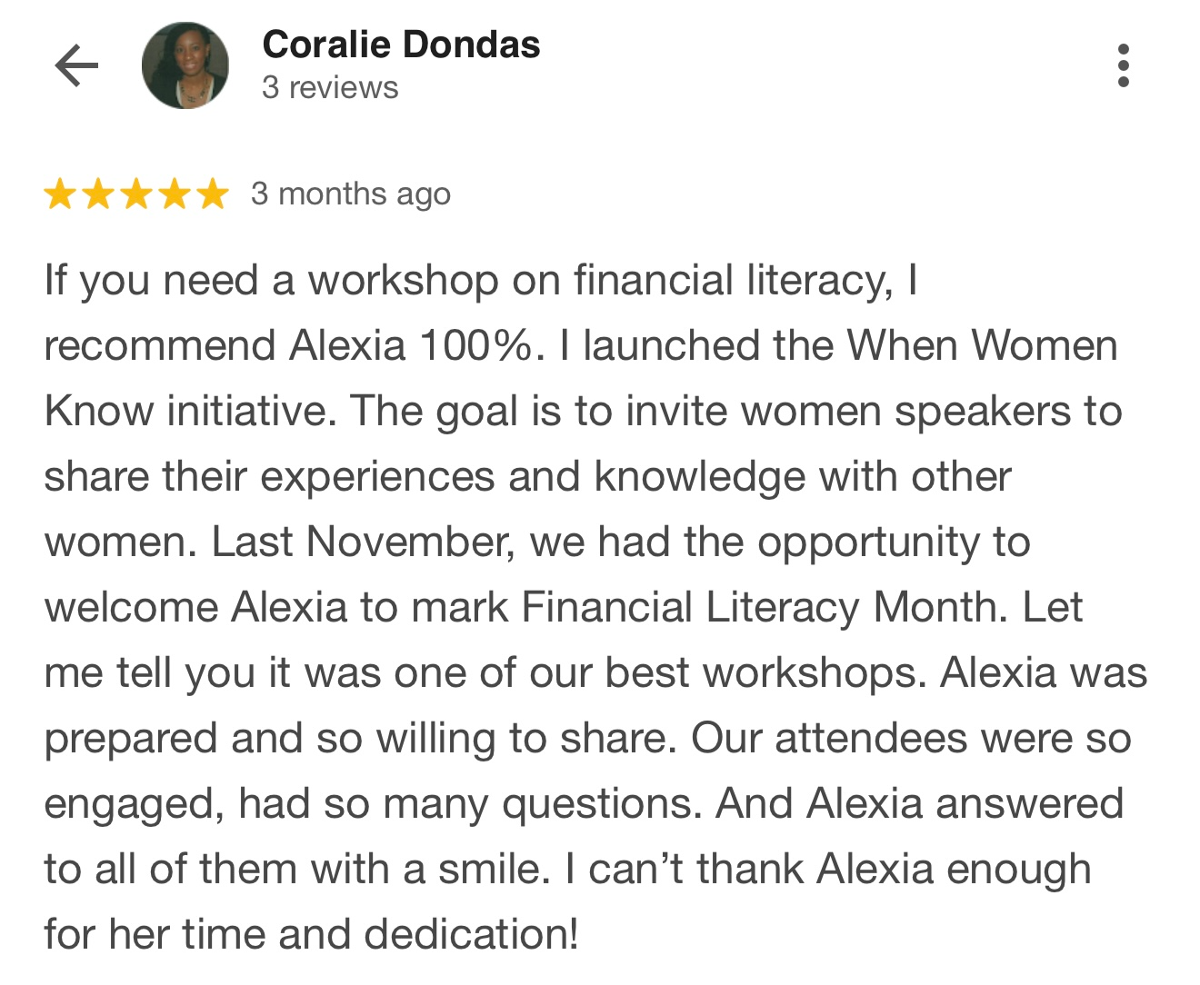Image resolution: width=1200 pixels, height=985 pixels.
Task: Click the third yellow rating star
Action: coord(136,194)
